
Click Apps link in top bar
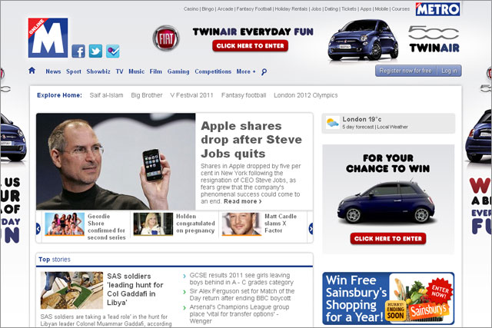(366, 8)
